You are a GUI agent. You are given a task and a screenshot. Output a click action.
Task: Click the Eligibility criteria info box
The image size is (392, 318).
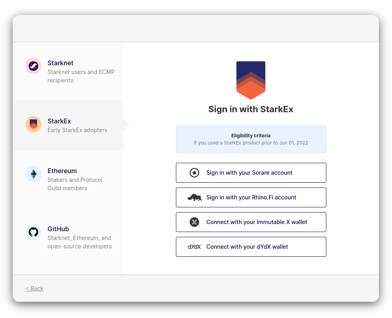(251, 139)
